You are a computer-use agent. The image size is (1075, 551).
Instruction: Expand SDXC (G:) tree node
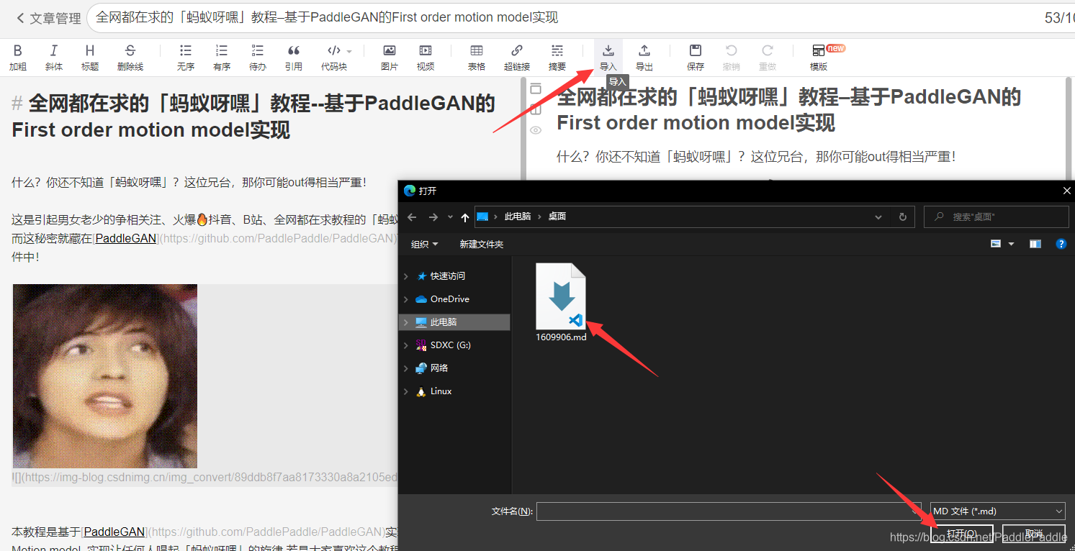(x=406, y=345)
